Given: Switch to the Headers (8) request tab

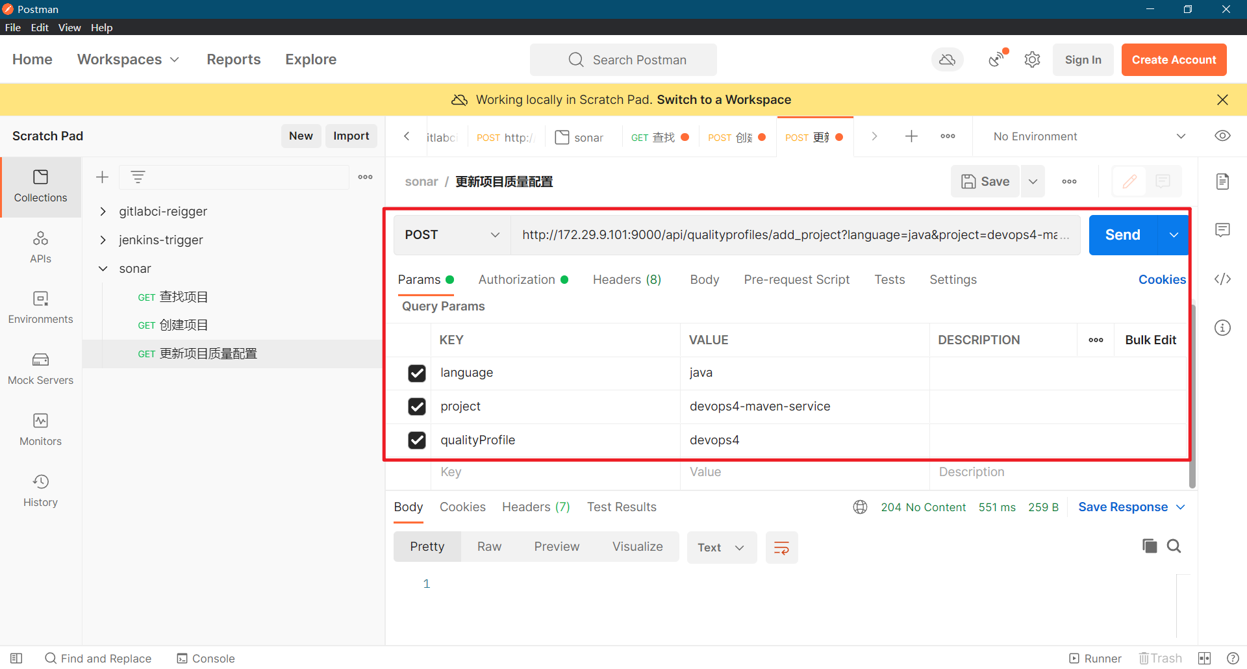Looking at the screenshot, I should coord(627,279).
